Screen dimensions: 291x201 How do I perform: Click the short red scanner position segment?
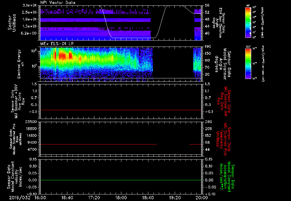click(x=195, y=144)
